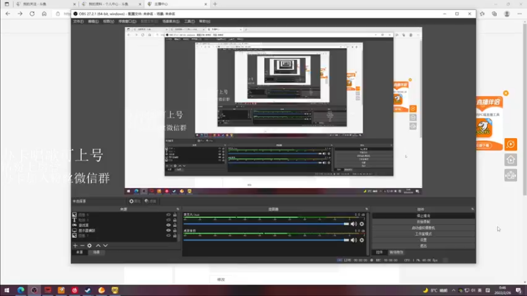Mute the 桌面音频 speaker icon
527x296 pixels.
pyautogui.click(x=354, y=240)
